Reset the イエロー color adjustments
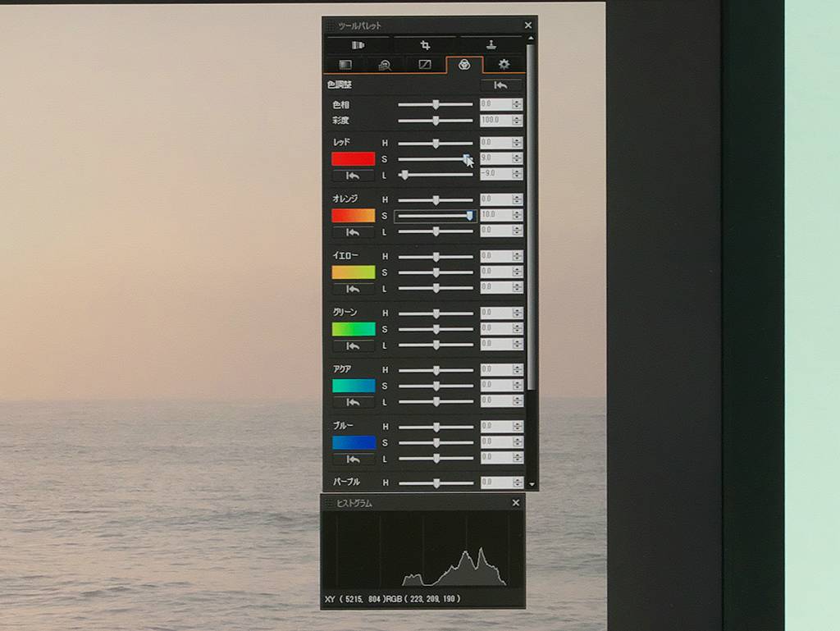This screenshot has height=631, width=840. 353,290
